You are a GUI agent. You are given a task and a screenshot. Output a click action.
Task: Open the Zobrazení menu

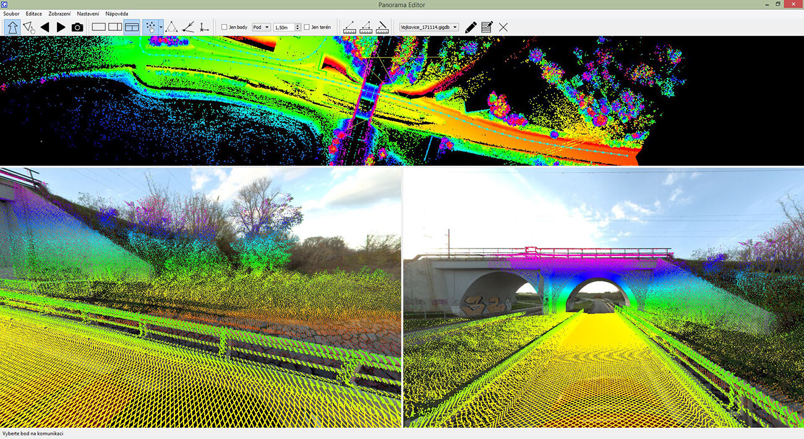(x=59, y=14)
